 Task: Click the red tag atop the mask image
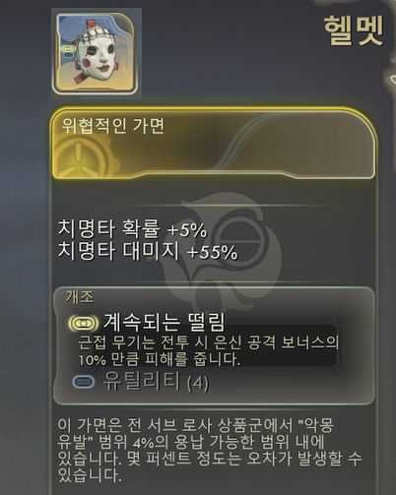tap(91, 24)
